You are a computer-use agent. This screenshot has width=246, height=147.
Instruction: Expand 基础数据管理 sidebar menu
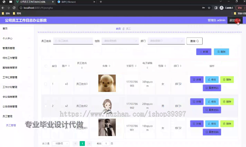16,67
